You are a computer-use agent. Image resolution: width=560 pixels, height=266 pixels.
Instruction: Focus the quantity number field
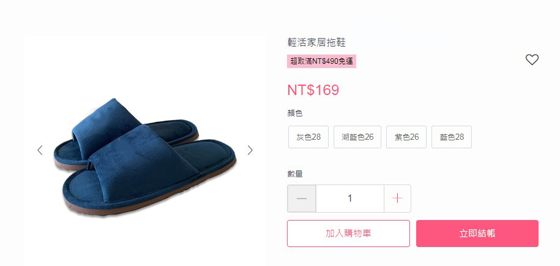click(349, 199)
